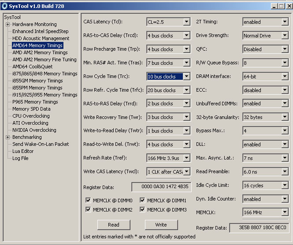
Task: Toggle the MEMCLK @ DIMM2 checkbox
Action: tap(88, 209)
